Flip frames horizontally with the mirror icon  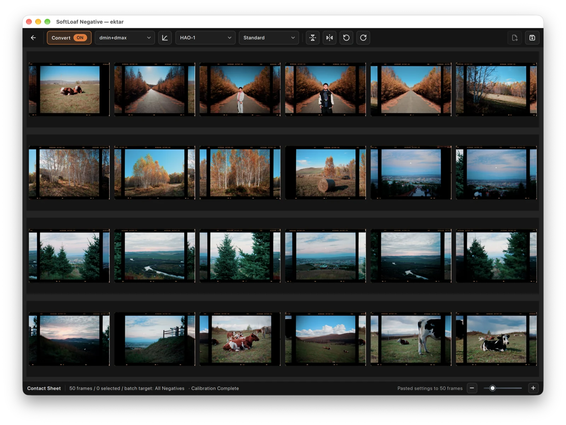[330, 38]
